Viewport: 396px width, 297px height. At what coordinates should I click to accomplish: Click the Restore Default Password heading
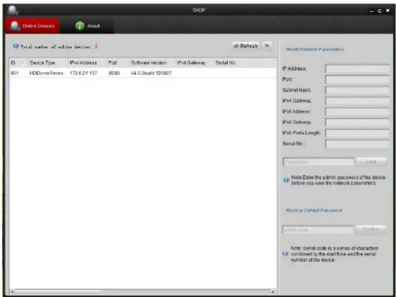(314, 210)
